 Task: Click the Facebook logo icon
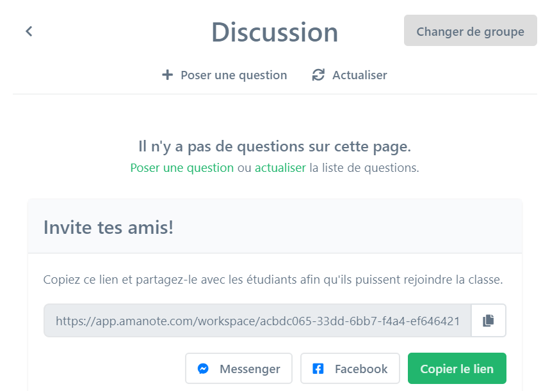(318, 369)
